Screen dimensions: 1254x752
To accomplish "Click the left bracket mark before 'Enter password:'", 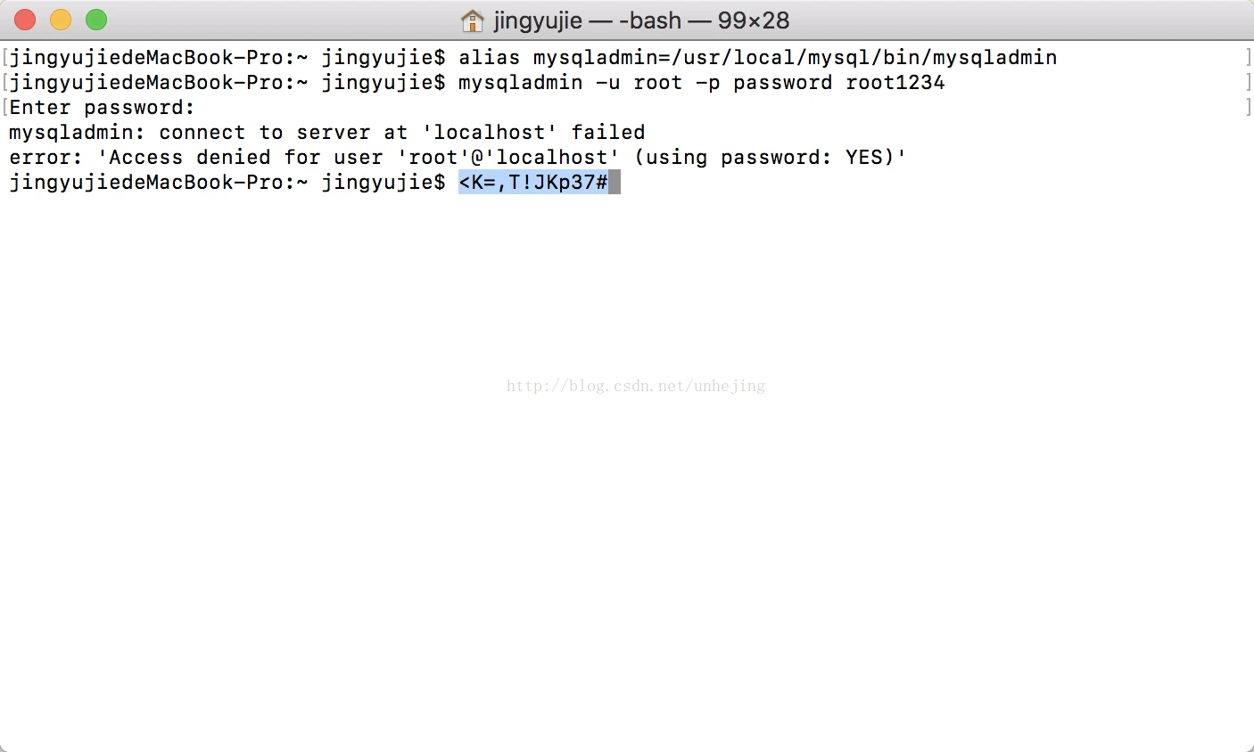I will pyautogui.click(x=5, y=108).
